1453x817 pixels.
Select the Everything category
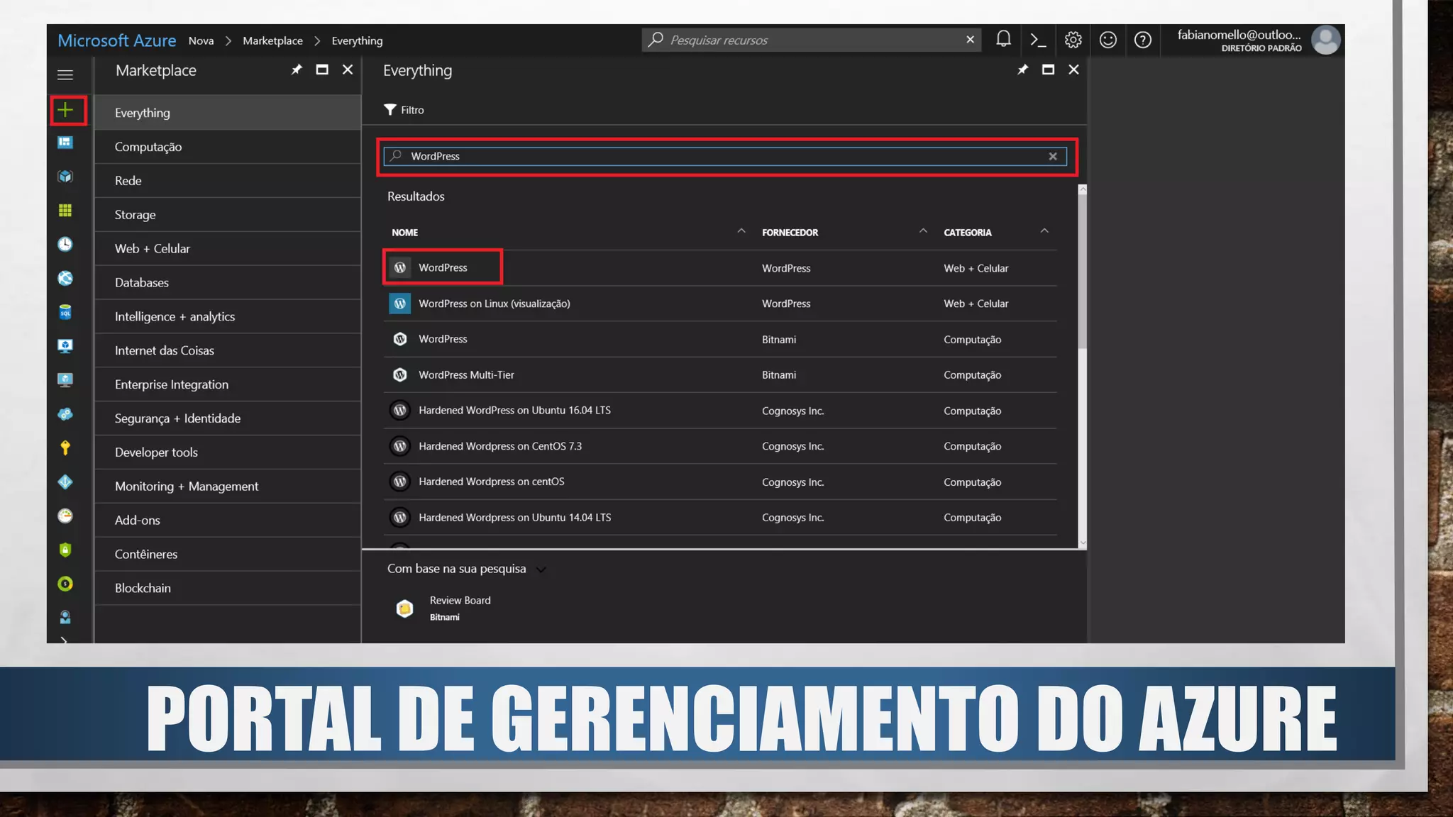pyautogui.click(x=228, y=113)
